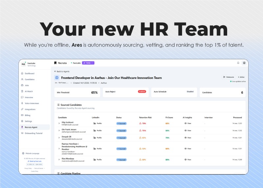263x188 pixels.
Task: Go back to Agents
Action: click(62, 71)
